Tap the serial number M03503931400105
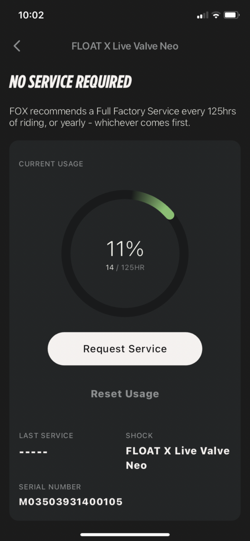Viewport: 250px width, 541px height. (71, 502)
